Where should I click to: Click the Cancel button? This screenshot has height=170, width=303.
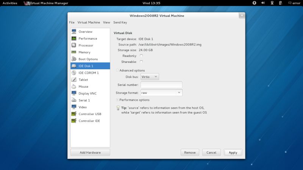[211, 153]
